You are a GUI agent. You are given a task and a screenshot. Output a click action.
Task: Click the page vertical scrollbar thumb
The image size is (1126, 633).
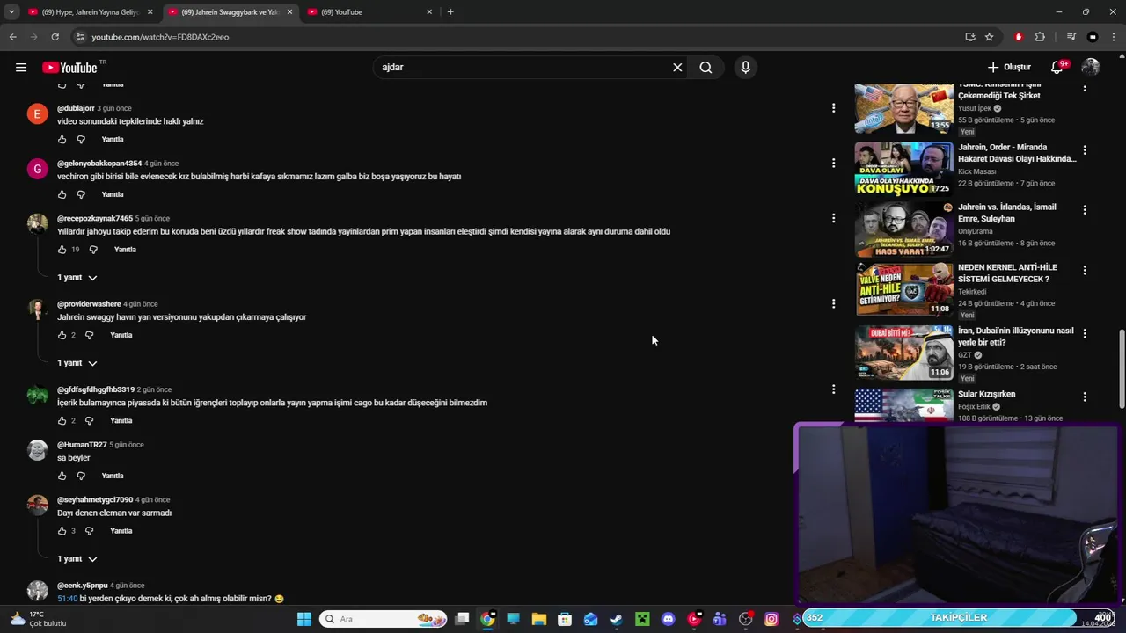(1122, 368)
